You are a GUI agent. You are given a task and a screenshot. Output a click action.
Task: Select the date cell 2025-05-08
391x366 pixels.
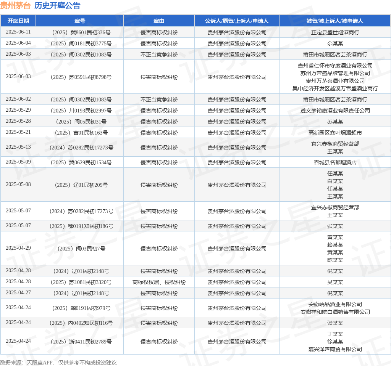pyautogui.click(x=18, y=185)
